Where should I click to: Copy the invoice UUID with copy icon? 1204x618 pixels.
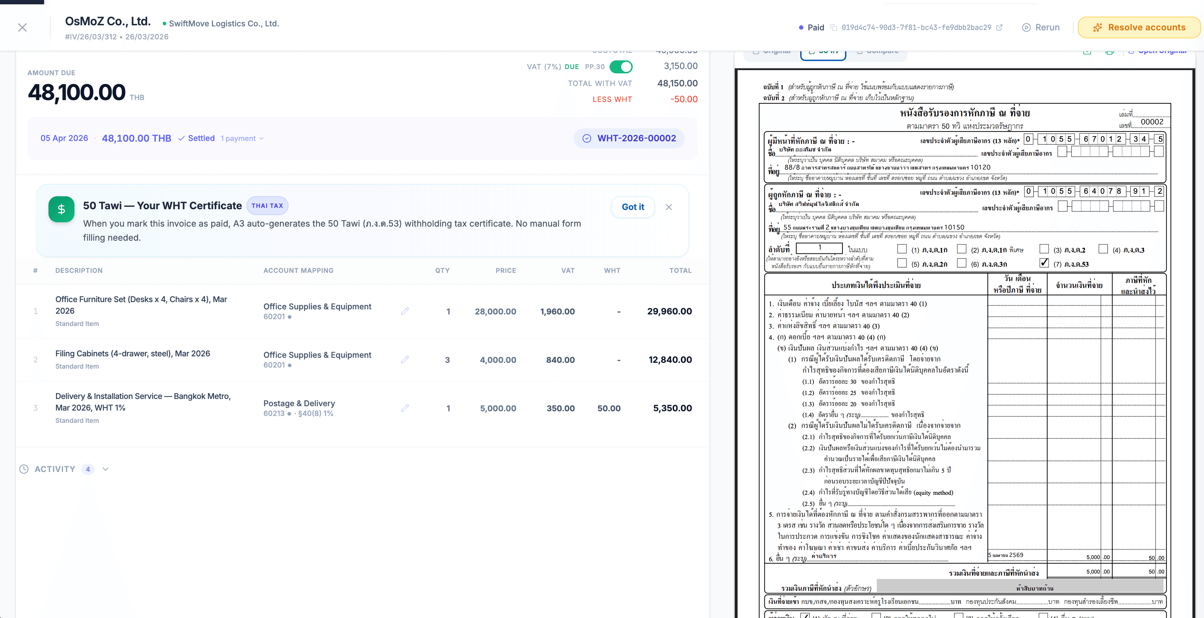tap(833, 27)
